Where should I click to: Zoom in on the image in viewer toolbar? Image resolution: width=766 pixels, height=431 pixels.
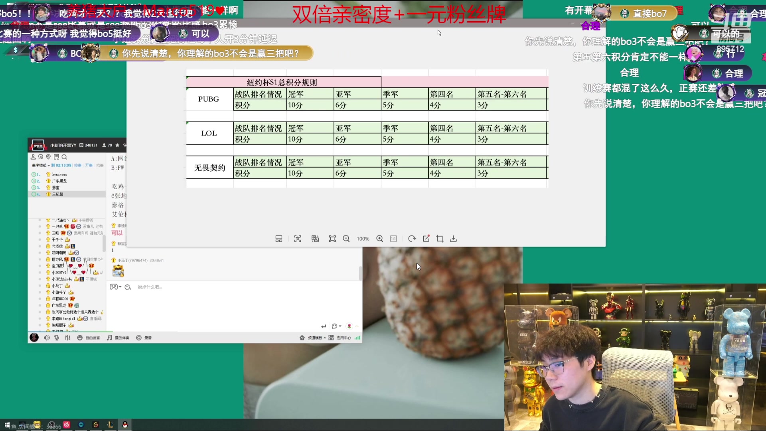point(380,239)
